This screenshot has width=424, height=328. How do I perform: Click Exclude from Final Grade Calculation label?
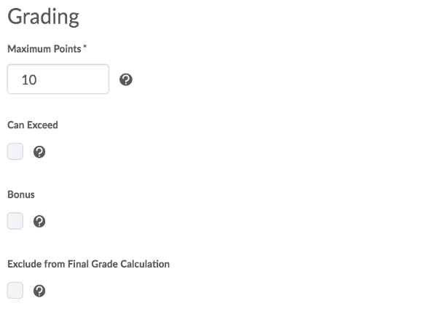point(88,264)
